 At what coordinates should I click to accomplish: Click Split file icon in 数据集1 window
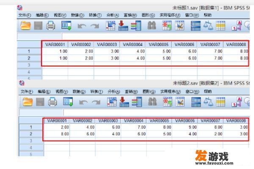pos(196,26)
